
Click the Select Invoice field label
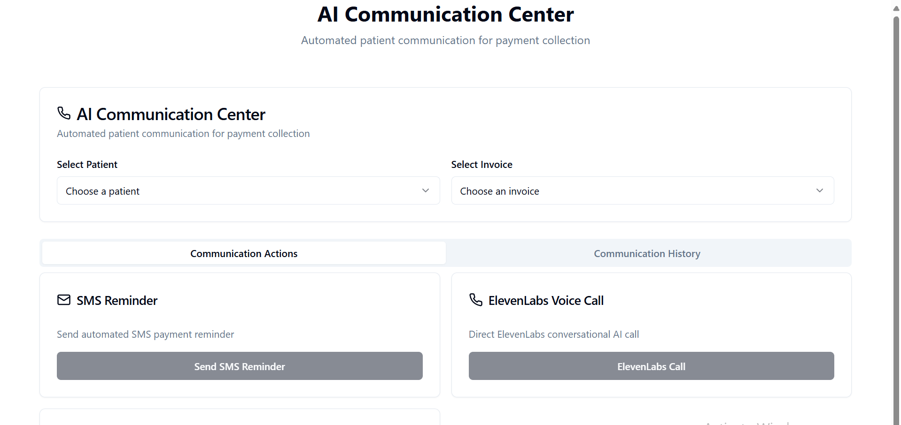tap(482, 165)
